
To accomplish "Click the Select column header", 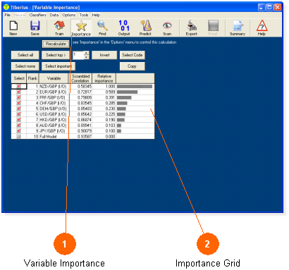I will (19, 78).
